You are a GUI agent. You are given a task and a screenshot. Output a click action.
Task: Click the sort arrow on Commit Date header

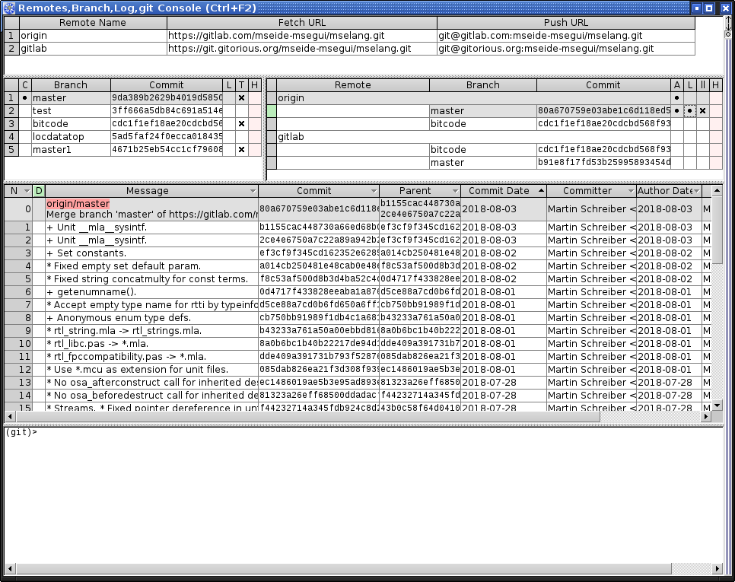(542, 191)
